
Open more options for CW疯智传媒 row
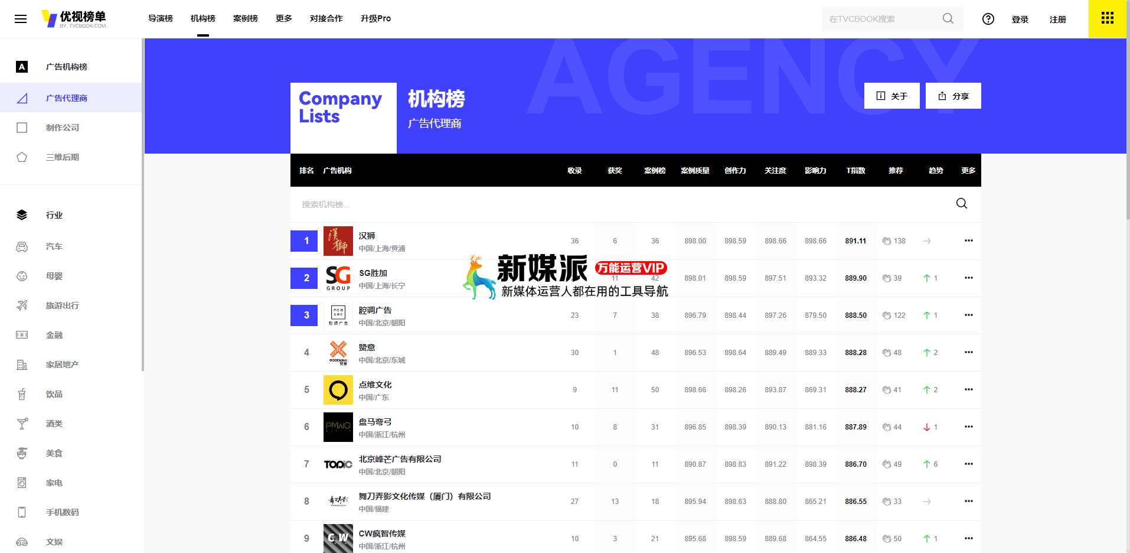coord(969,538)
